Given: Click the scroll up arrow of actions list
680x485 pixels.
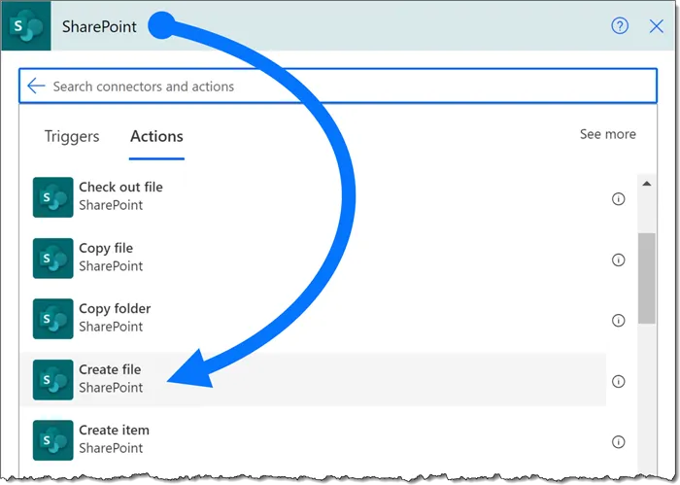Looking at the screenshot, I should pyautogui.click(x=646, y=184).
